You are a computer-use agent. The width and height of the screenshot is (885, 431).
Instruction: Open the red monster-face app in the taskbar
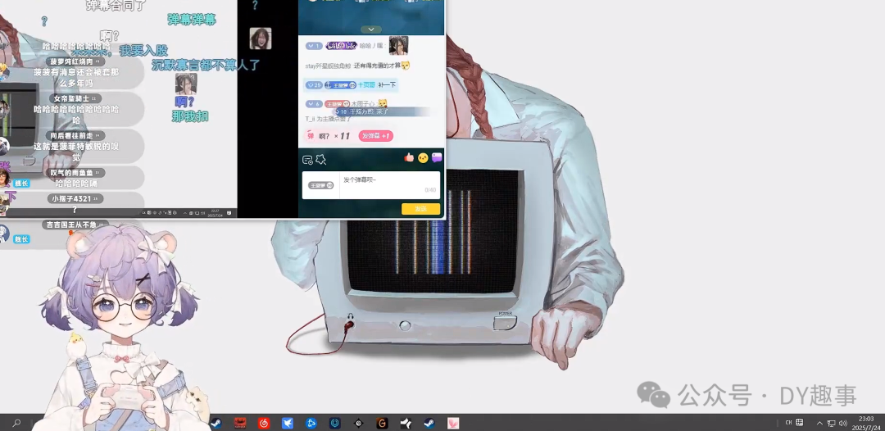[x=240, y=423]
